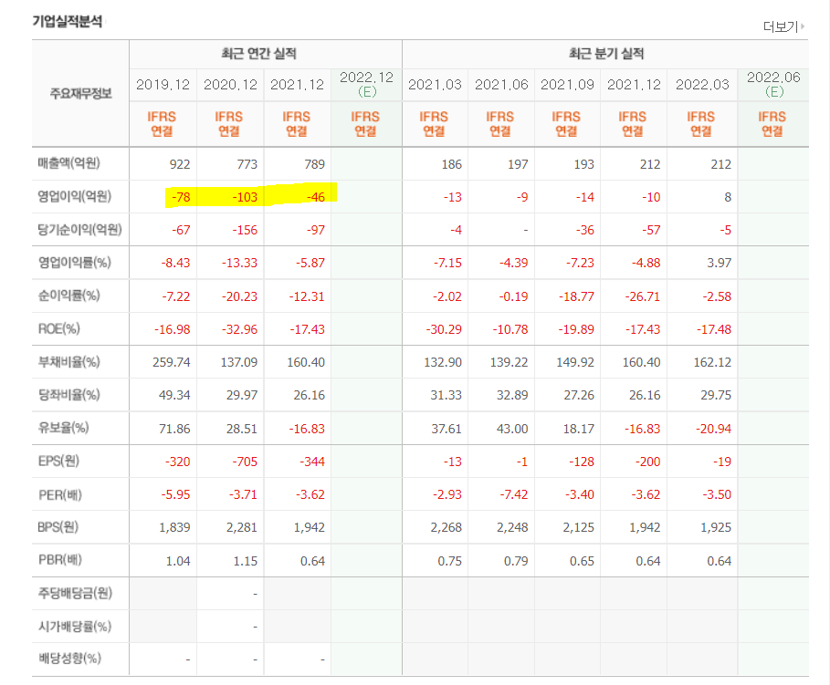Select the 순이익률(%) row label
830x685 pixels.
(68, 296)
